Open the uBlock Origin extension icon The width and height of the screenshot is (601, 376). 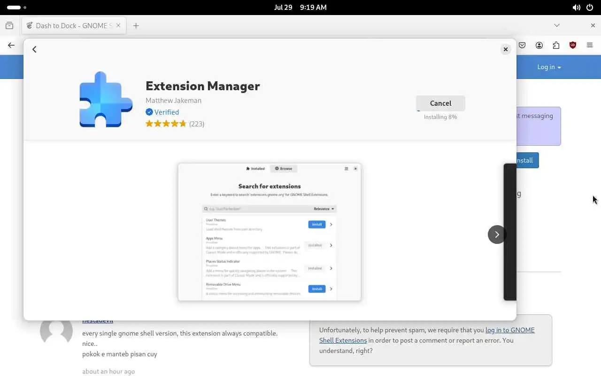[573, 45]
